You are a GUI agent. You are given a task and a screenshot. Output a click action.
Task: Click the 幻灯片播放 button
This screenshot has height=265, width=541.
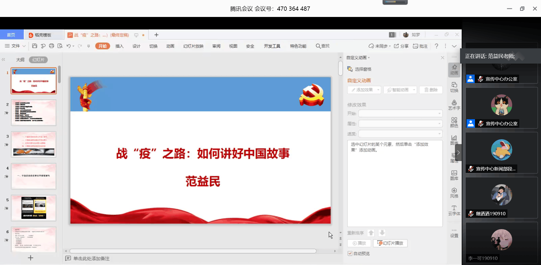pos(390,243)
